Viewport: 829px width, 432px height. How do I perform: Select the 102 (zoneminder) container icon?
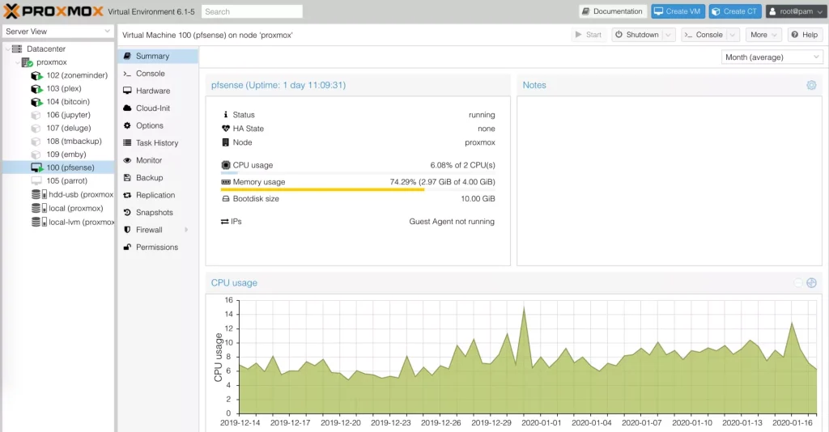(36, 75)
